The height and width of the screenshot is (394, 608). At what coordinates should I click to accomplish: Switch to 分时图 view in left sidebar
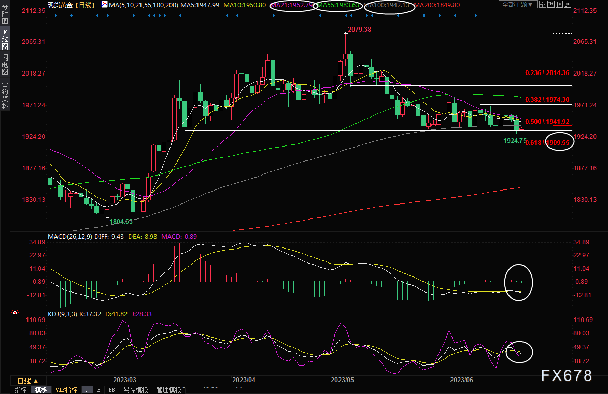tap(5, 16)
